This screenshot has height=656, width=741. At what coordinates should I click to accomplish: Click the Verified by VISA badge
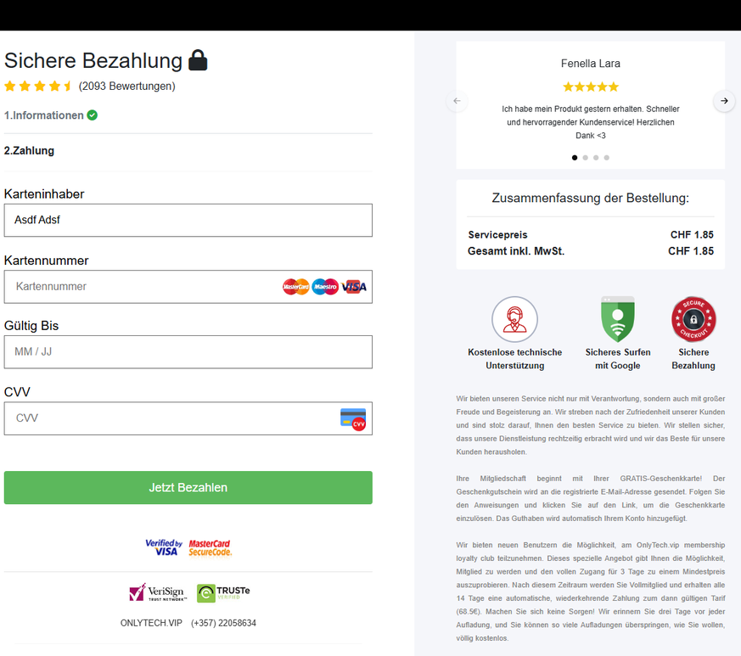[x=164, y=547]
